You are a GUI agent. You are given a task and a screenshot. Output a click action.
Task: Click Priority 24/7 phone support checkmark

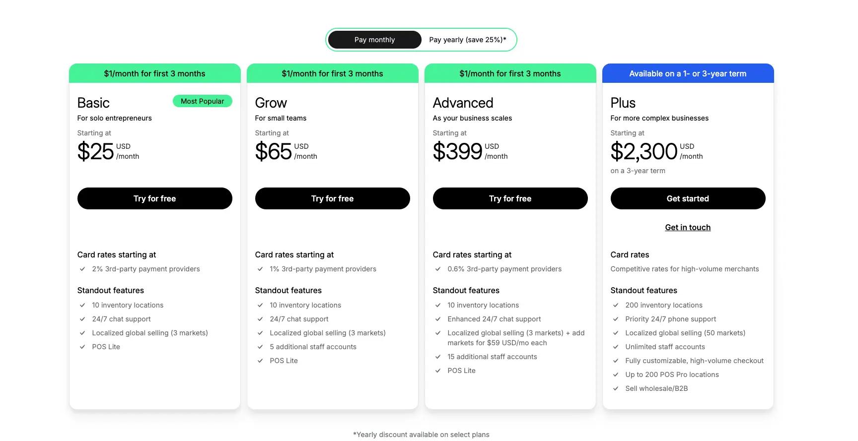click(616, 319)
